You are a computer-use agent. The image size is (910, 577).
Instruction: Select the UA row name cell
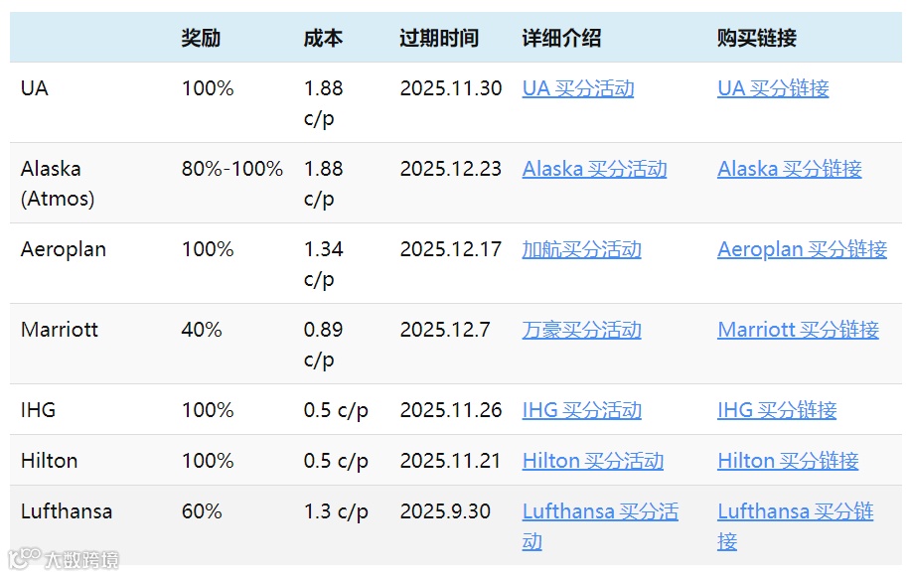click(35, 88)
